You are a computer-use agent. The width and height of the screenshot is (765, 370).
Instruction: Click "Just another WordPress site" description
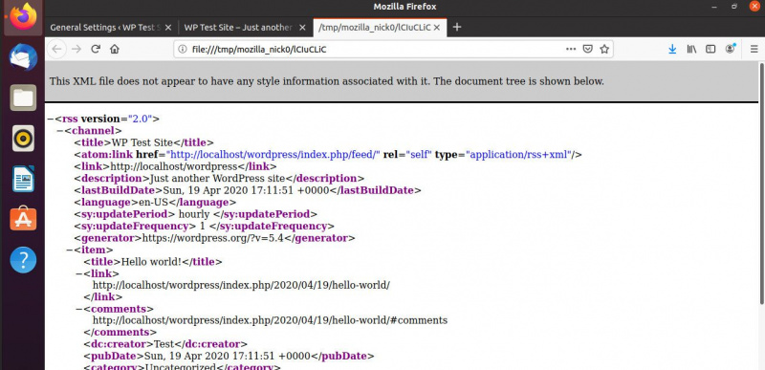click(217, 179)
